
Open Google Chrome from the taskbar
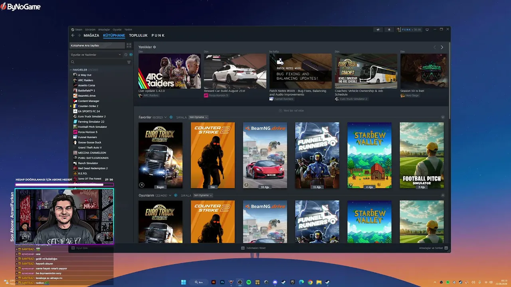pos(310,282)
